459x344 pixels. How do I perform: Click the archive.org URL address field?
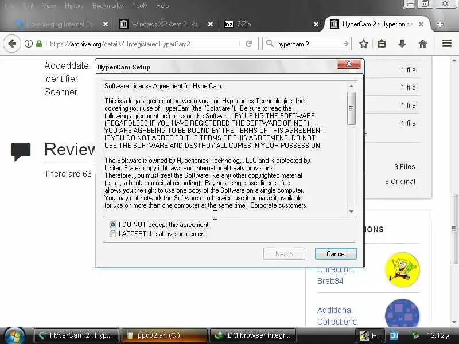(143, 44)
